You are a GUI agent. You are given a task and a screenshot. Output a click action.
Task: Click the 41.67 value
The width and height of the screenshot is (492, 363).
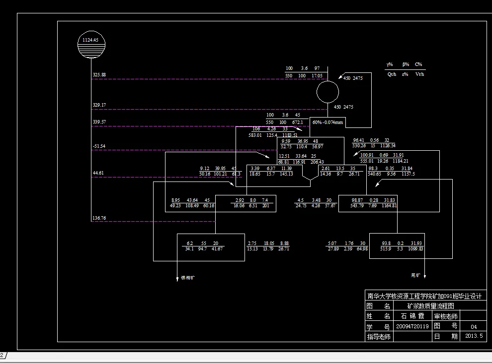(217, 248)
